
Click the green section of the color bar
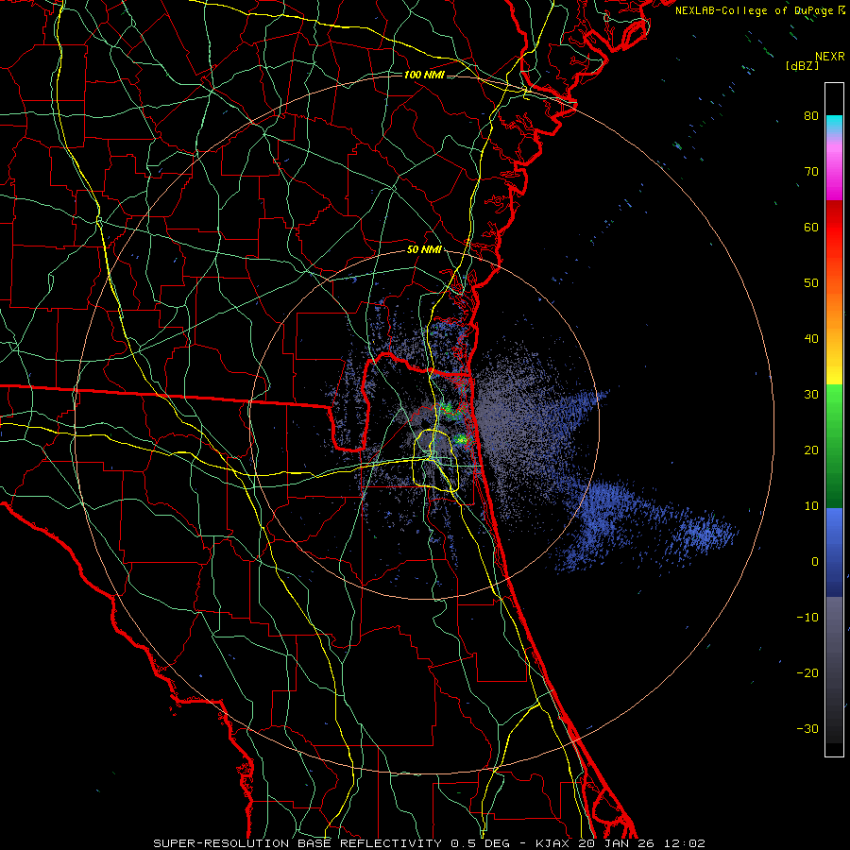pyautogui.click(x=834, y=446)
